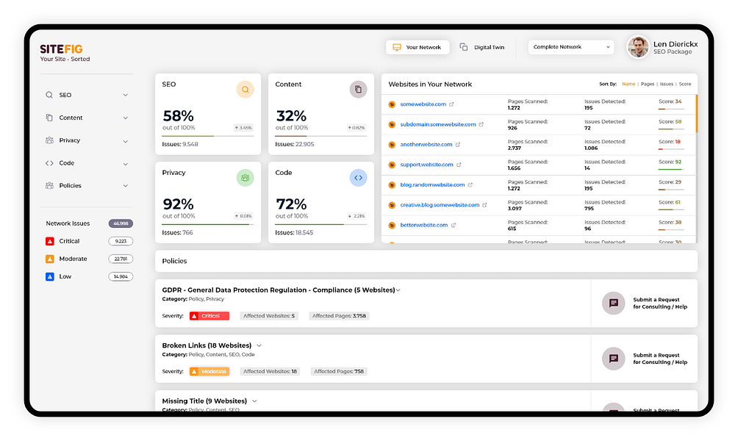
Task: Click the Code brackets icon in sidebar
Action: (x=49, y=163)
